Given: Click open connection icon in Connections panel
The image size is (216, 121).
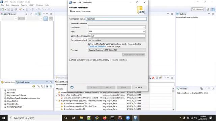Looking at the screenshot, I should (x=38, y=86).
